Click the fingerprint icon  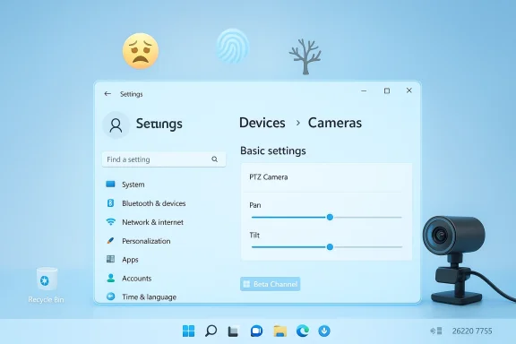coord(232,46)
